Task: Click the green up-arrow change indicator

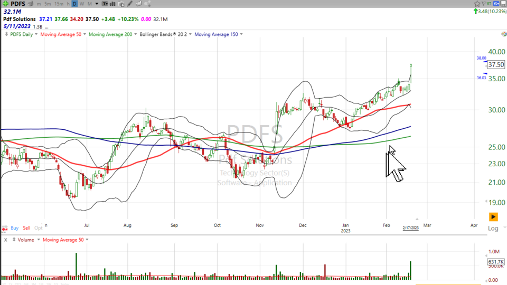Action: [475, 11]
